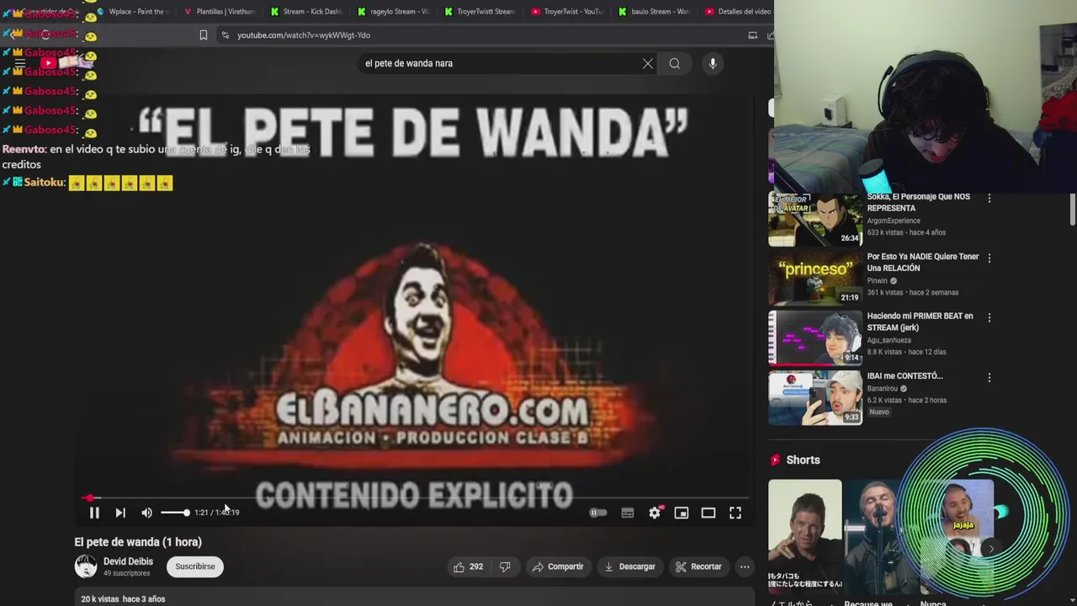Screen dimensions: 1077x606
Task: Open more actions ellipsis menu
Action: [745, 566]
